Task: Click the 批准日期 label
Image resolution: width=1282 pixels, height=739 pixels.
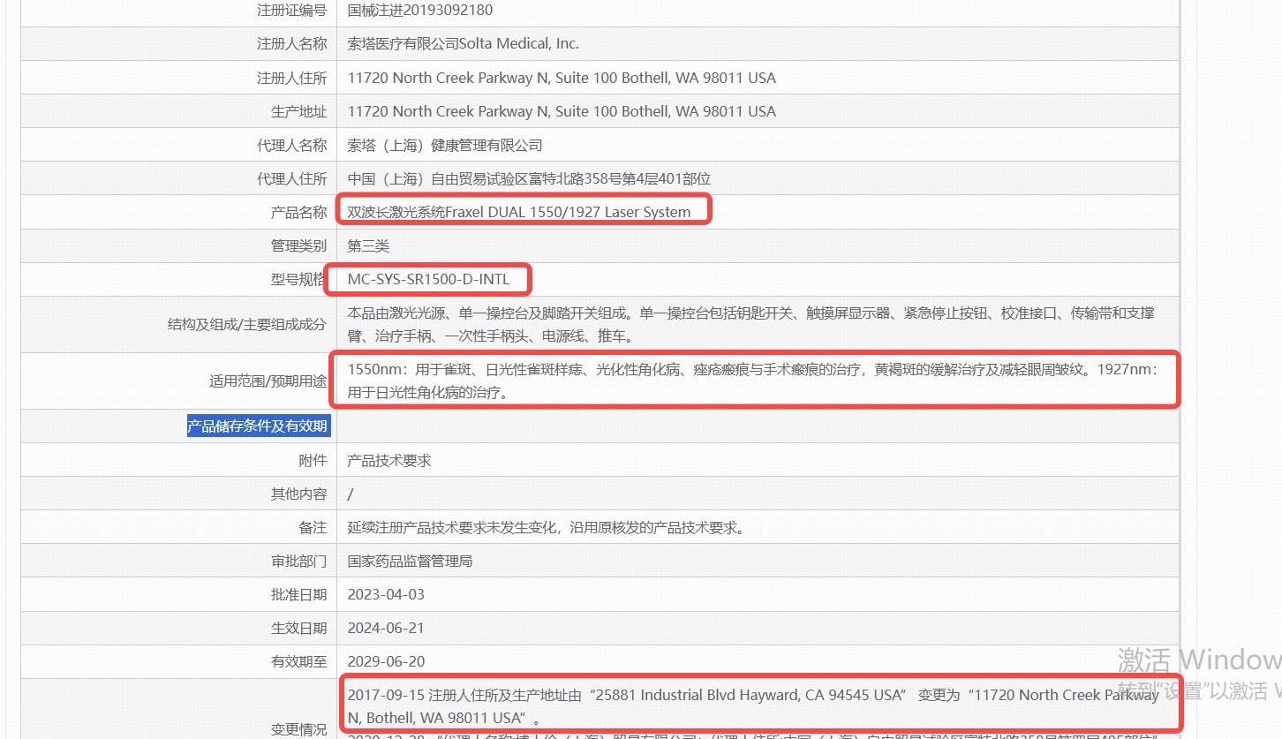Action: point(298,594)
